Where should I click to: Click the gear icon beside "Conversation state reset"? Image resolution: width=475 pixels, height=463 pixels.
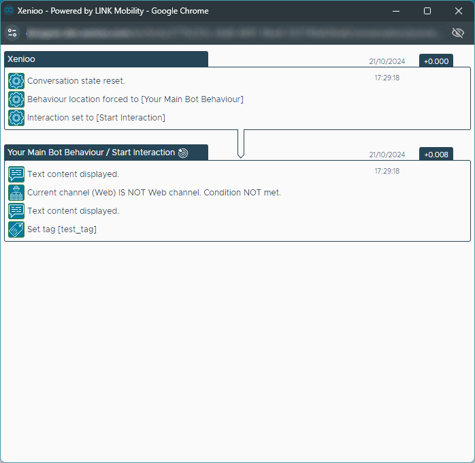(x=16, y=81)
